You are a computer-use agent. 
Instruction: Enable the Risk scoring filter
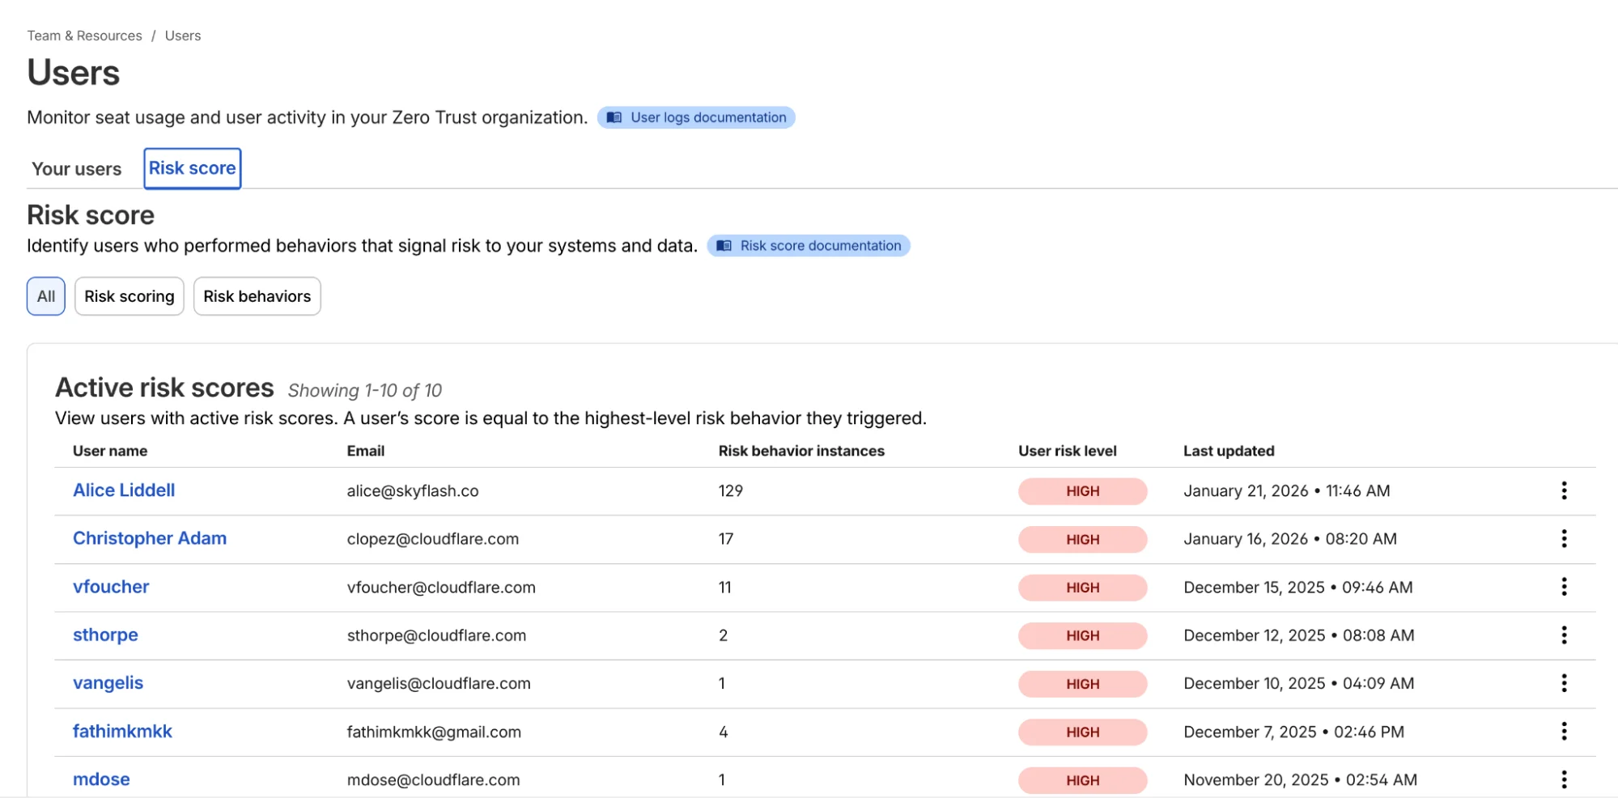129,296
